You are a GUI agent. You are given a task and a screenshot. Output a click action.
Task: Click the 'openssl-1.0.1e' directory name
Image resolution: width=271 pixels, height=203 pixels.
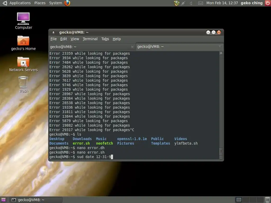pos(132,139)
